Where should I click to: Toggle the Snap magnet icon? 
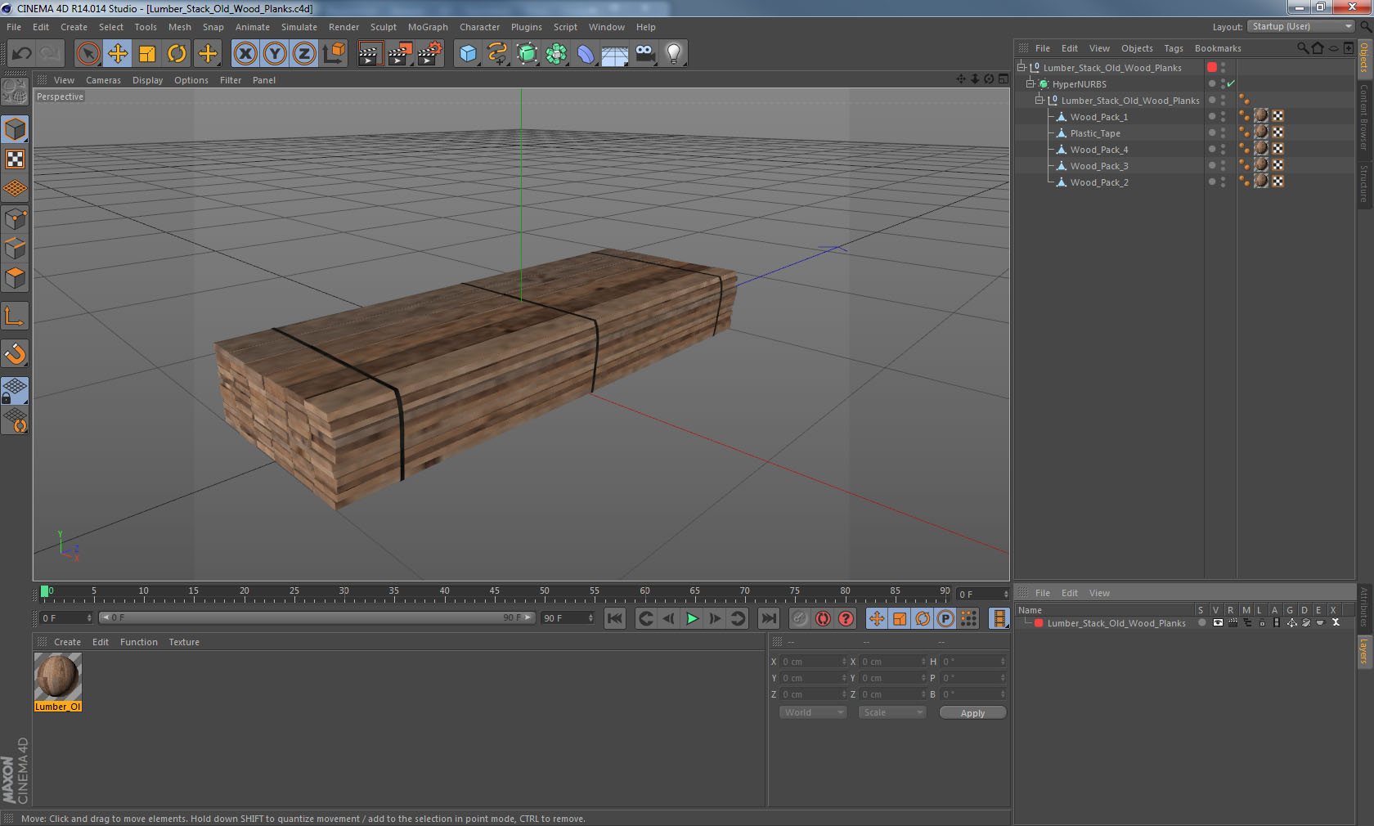pyautogui.click(x=16, y=353)
